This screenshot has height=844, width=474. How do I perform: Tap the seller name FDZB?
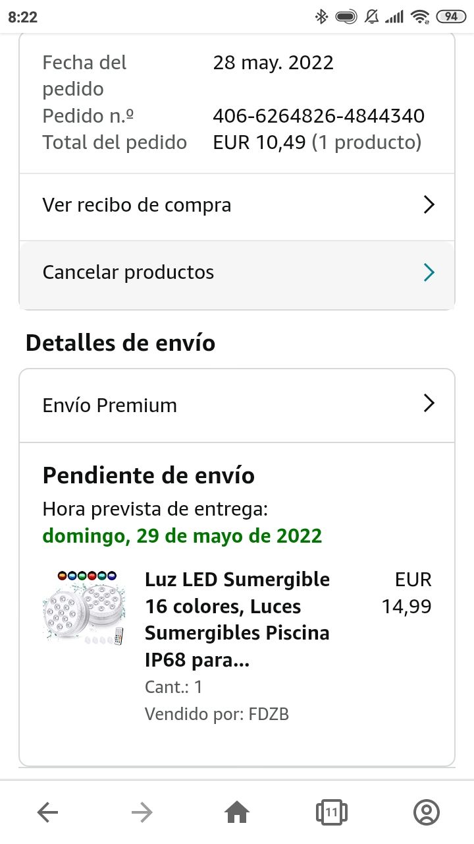pyautogui.click(x=269, y=713)
